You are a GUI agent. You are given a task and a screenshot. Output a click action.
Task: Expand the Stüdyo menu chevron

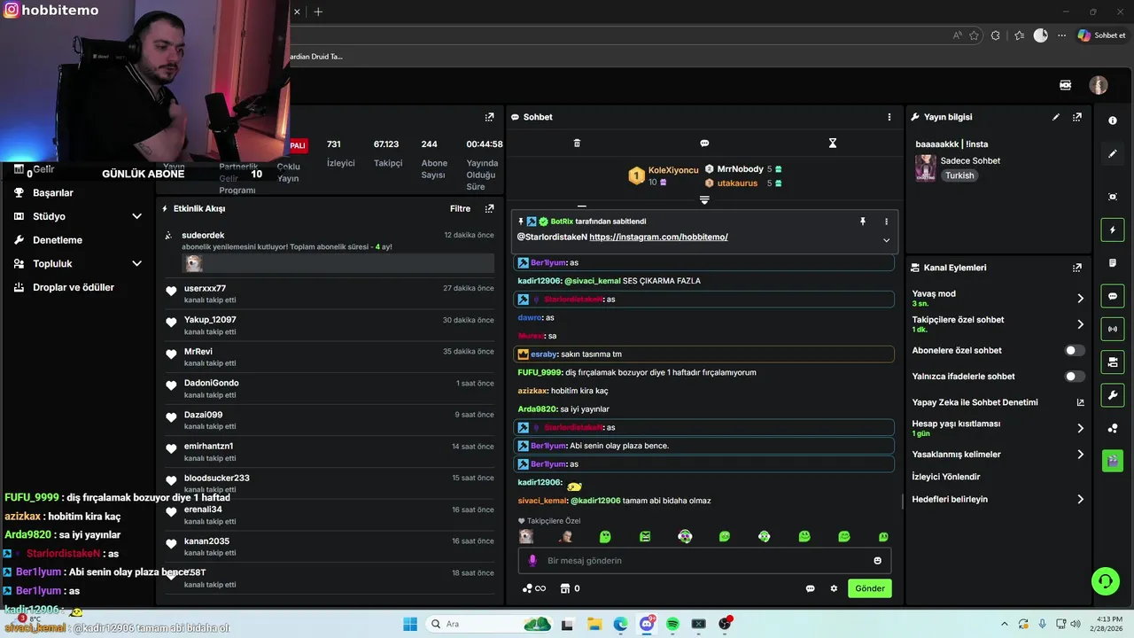tap(136, 216)
